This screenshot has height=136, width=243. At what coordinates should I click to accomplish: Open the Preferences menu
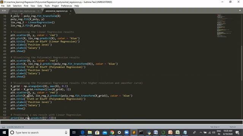(66, 6)
